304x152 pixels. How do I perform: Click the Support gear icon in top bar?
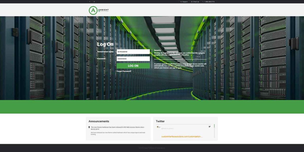[x=181, y=2]
